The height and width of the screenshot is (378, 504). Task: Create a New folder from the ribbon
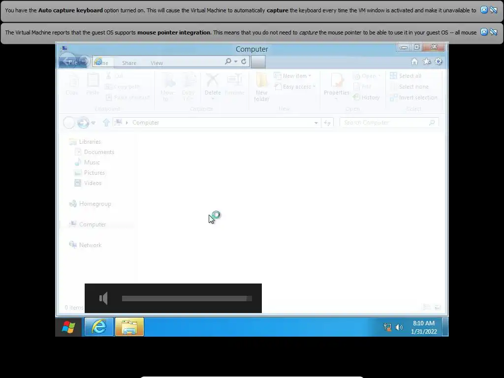262,88
